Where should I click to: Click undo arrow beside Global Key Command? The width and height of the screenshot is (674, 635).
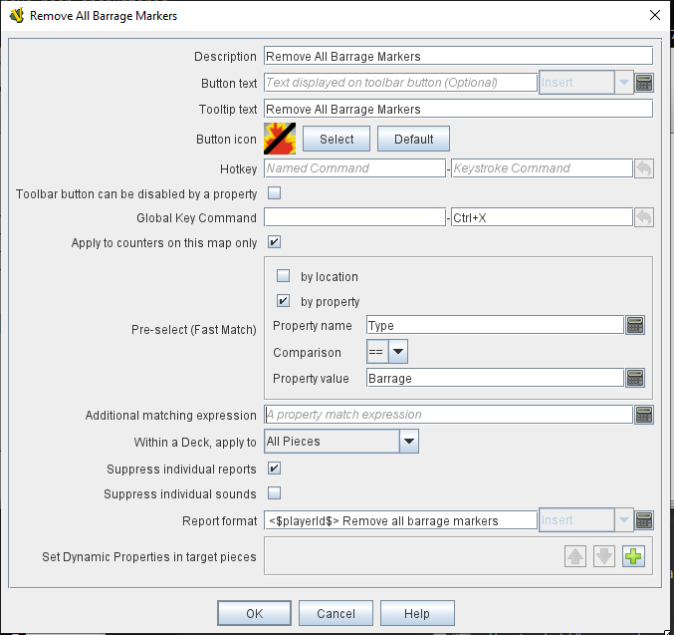[x=643, y=217]
